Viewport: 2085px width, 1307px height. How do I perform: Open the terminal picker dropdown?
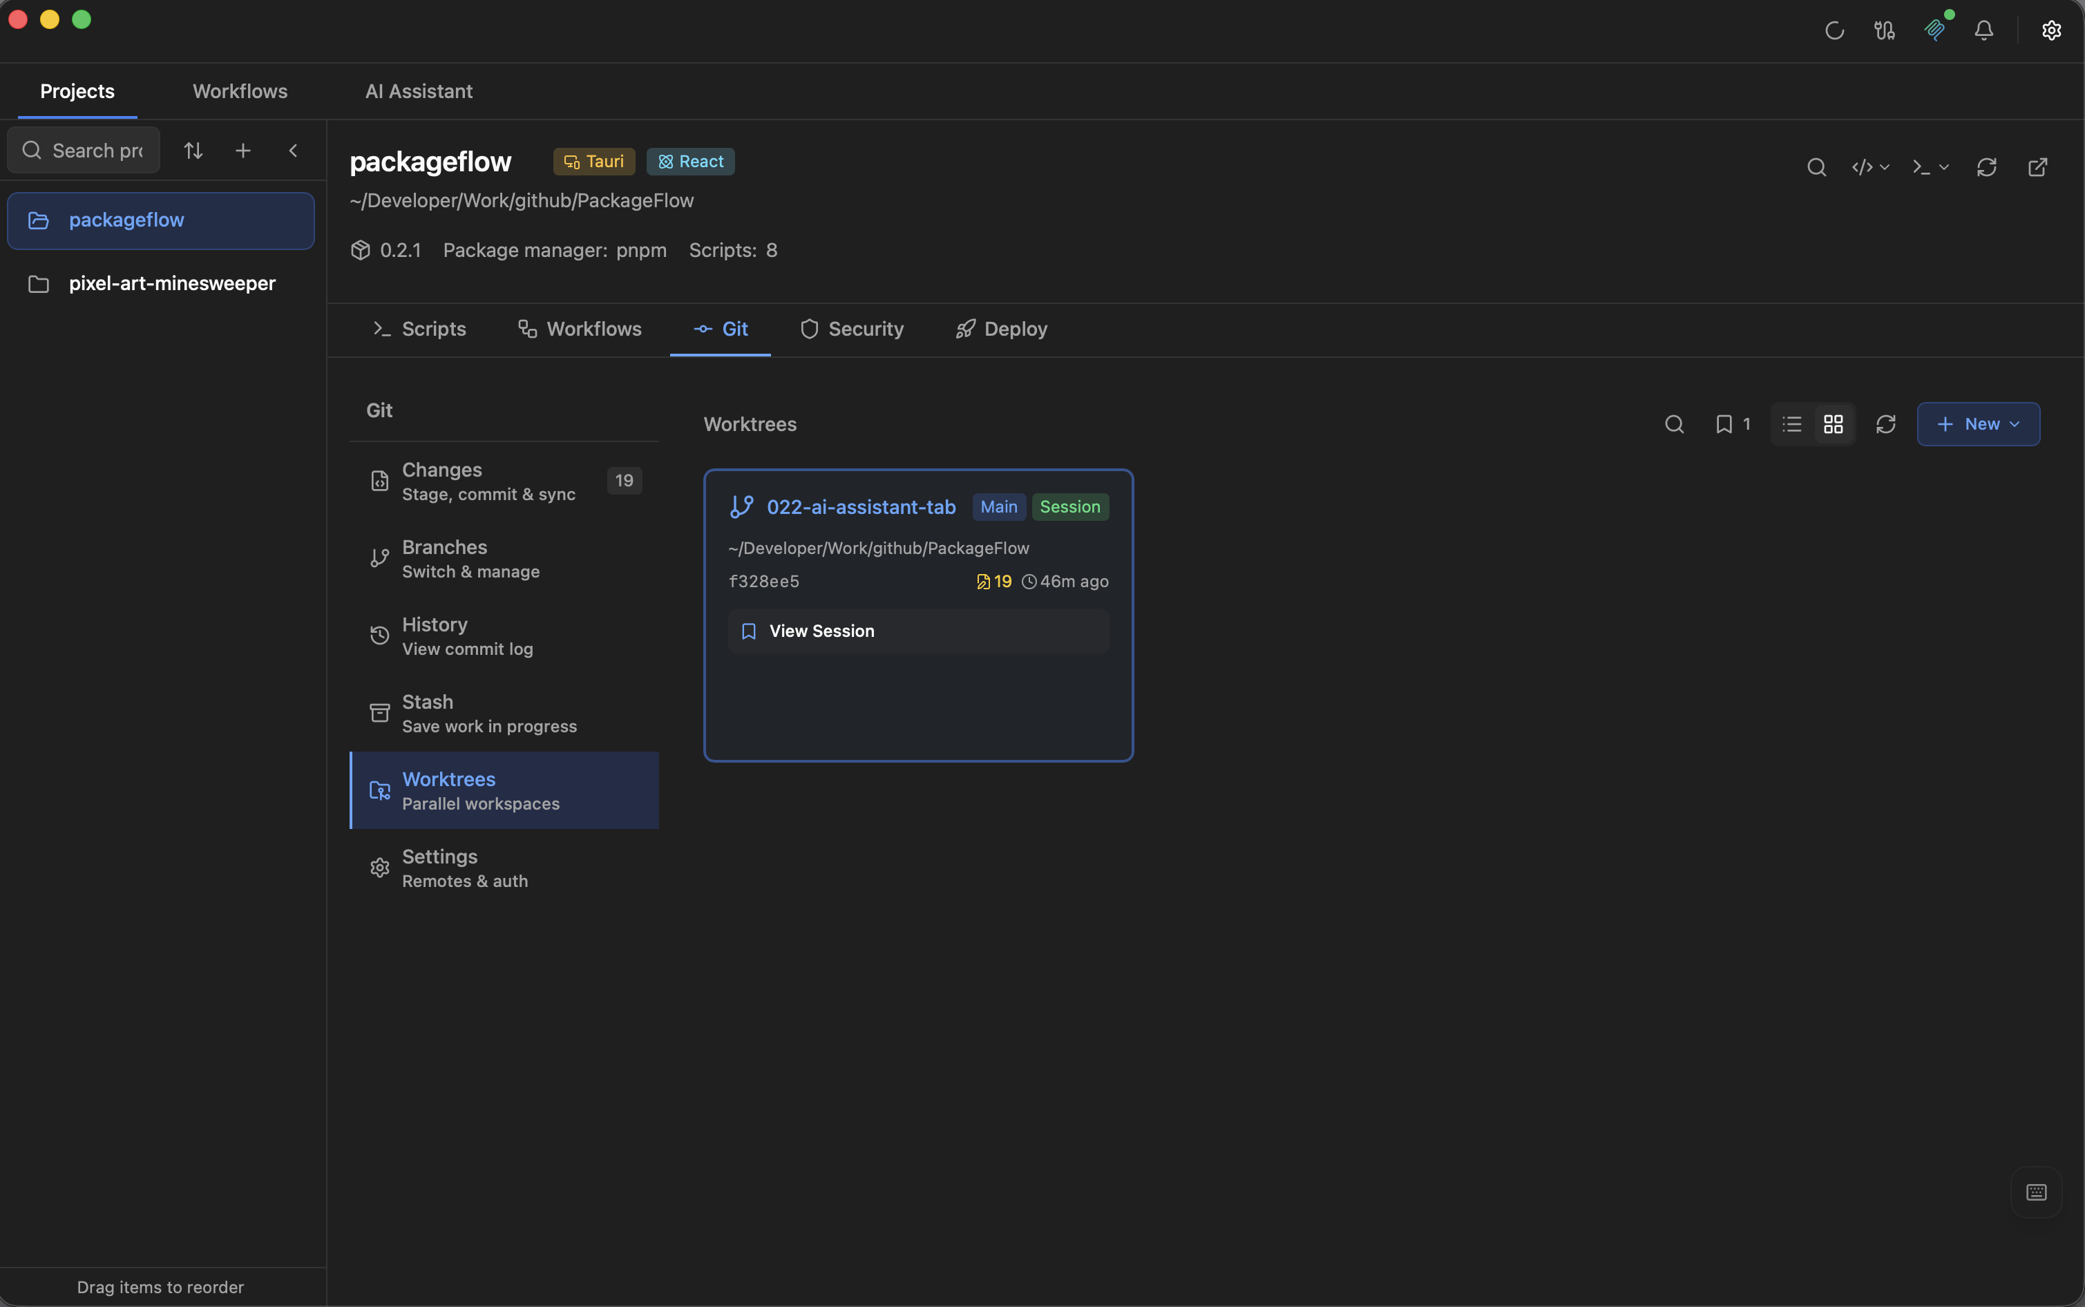pyautogui.click(x=1930, y=167)
